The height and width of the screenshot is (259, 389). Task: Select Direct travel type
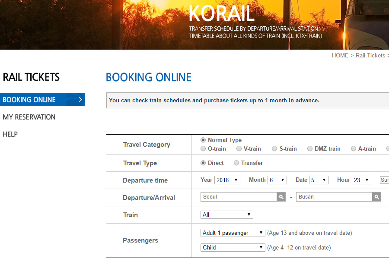(203, 163)
